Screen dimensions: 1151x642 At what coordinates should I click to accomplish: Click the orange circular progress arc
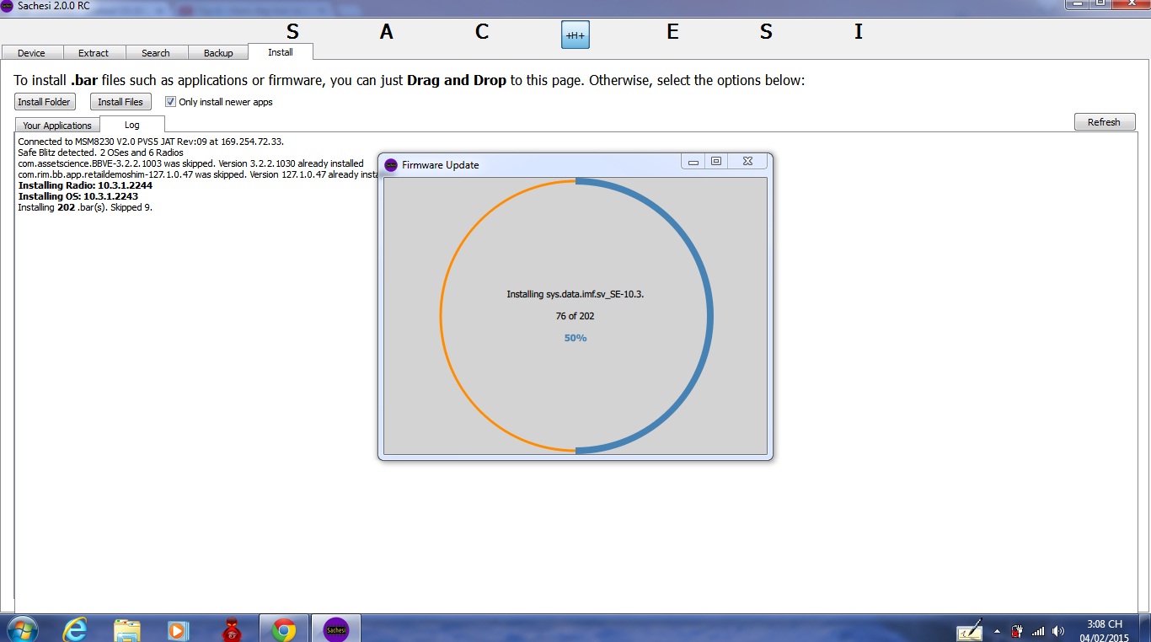click(442, 317)
